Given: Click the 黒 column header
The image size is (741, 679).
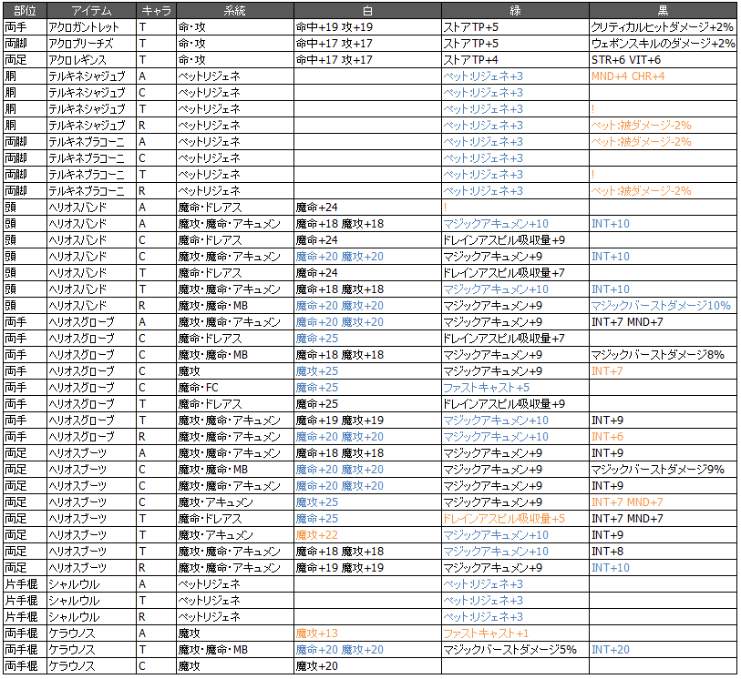Looking at the screenshot, I should pos(663,10).
